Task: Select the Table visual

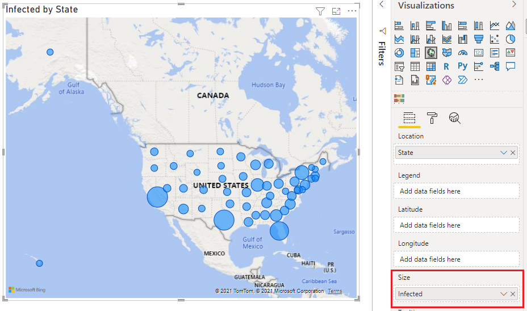Action: [x=415, y=66]
